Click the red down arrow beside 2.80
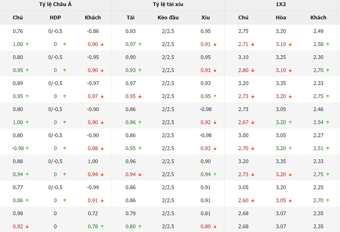 tap(253, 70)
